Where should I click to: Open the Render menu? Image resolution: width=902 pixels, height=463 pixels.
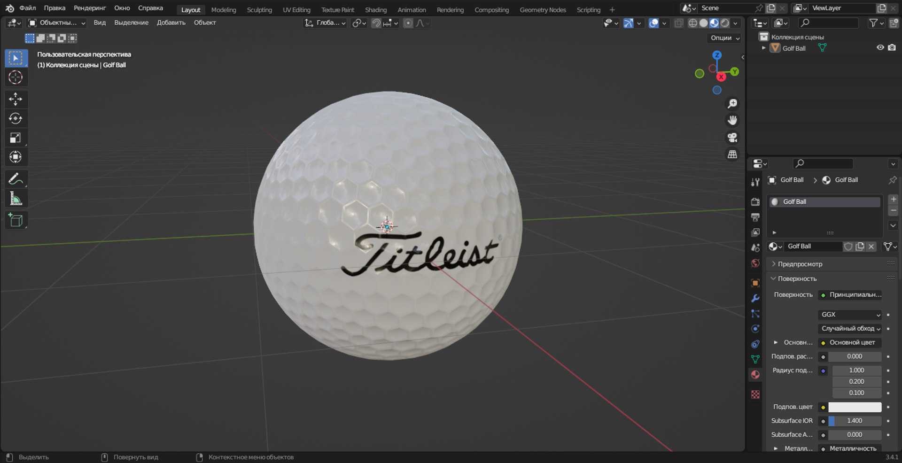coord(90,8)
